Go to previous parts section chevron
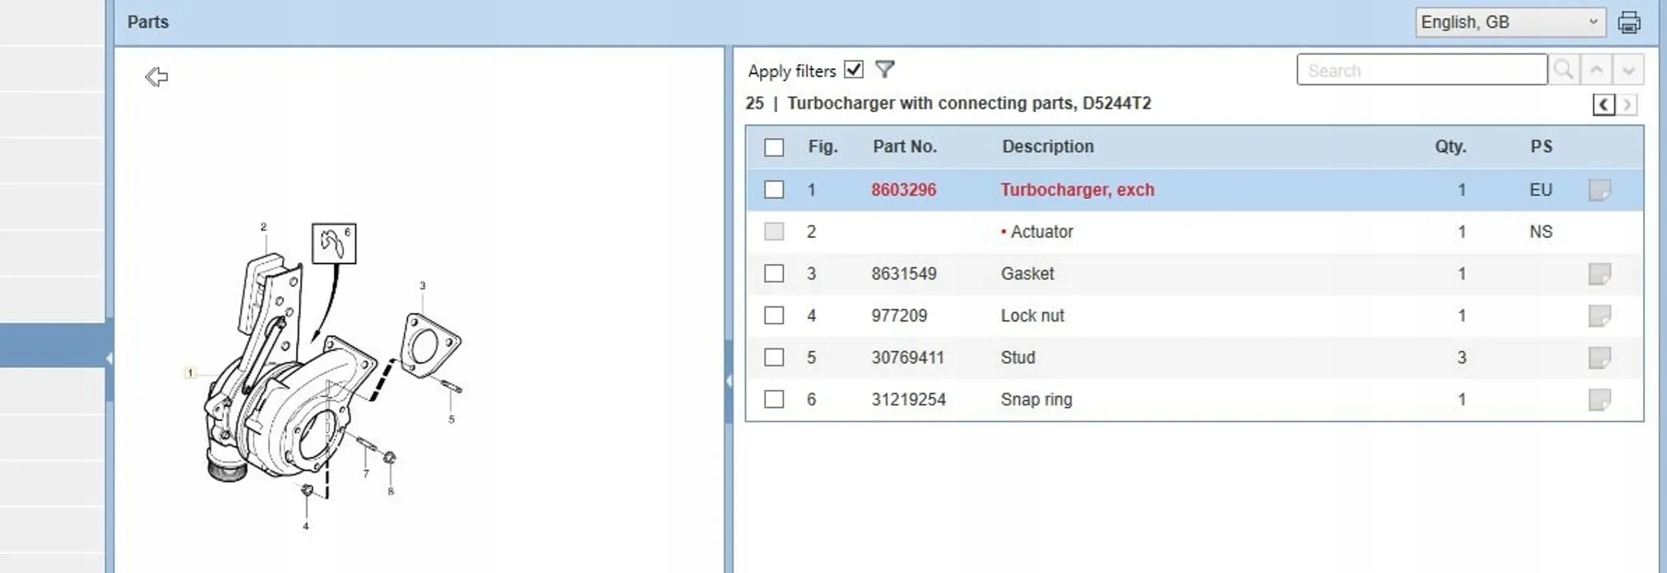Image resolution: width=1667 pixels, height=573 pixels. (1604, 105)
